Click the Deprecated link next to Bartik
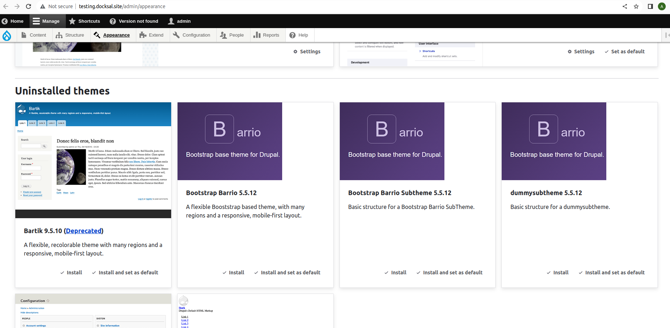The height and width of the screenshot is (328, 670). click(83, 231)
